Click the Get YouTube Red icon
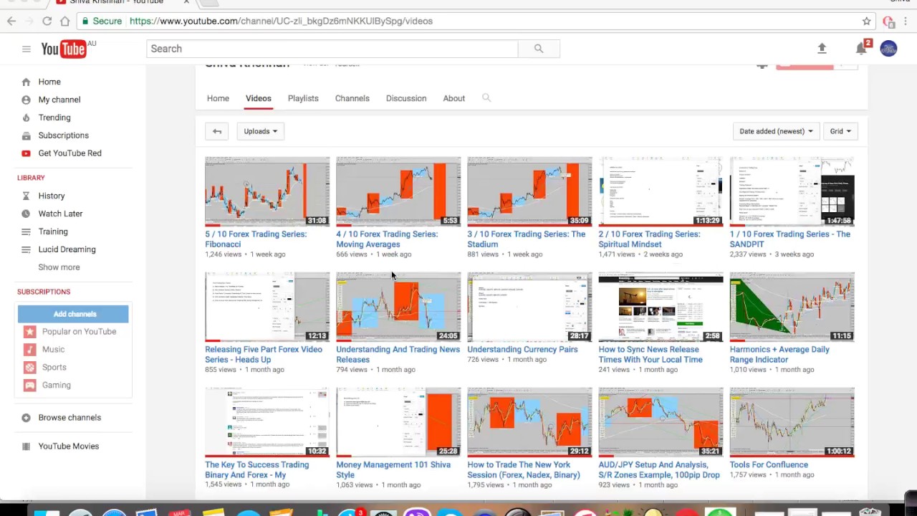This screenshot has height=516, width=917. tap(26, 153)
